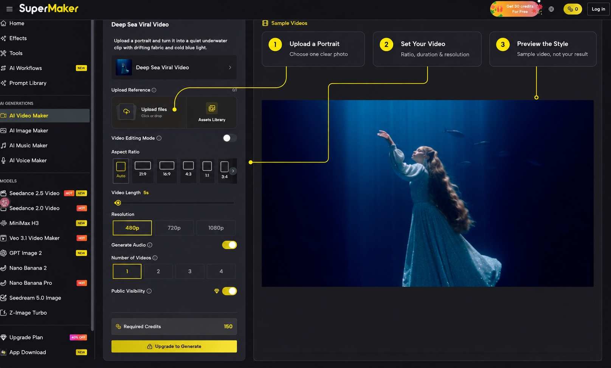This screenshot has width=611, height=368.
Task: Click the deep sea sample video preview
Action: 428,193
